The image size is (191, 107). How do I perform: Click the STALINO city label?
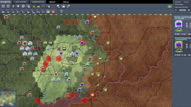[x=36, y=70]
